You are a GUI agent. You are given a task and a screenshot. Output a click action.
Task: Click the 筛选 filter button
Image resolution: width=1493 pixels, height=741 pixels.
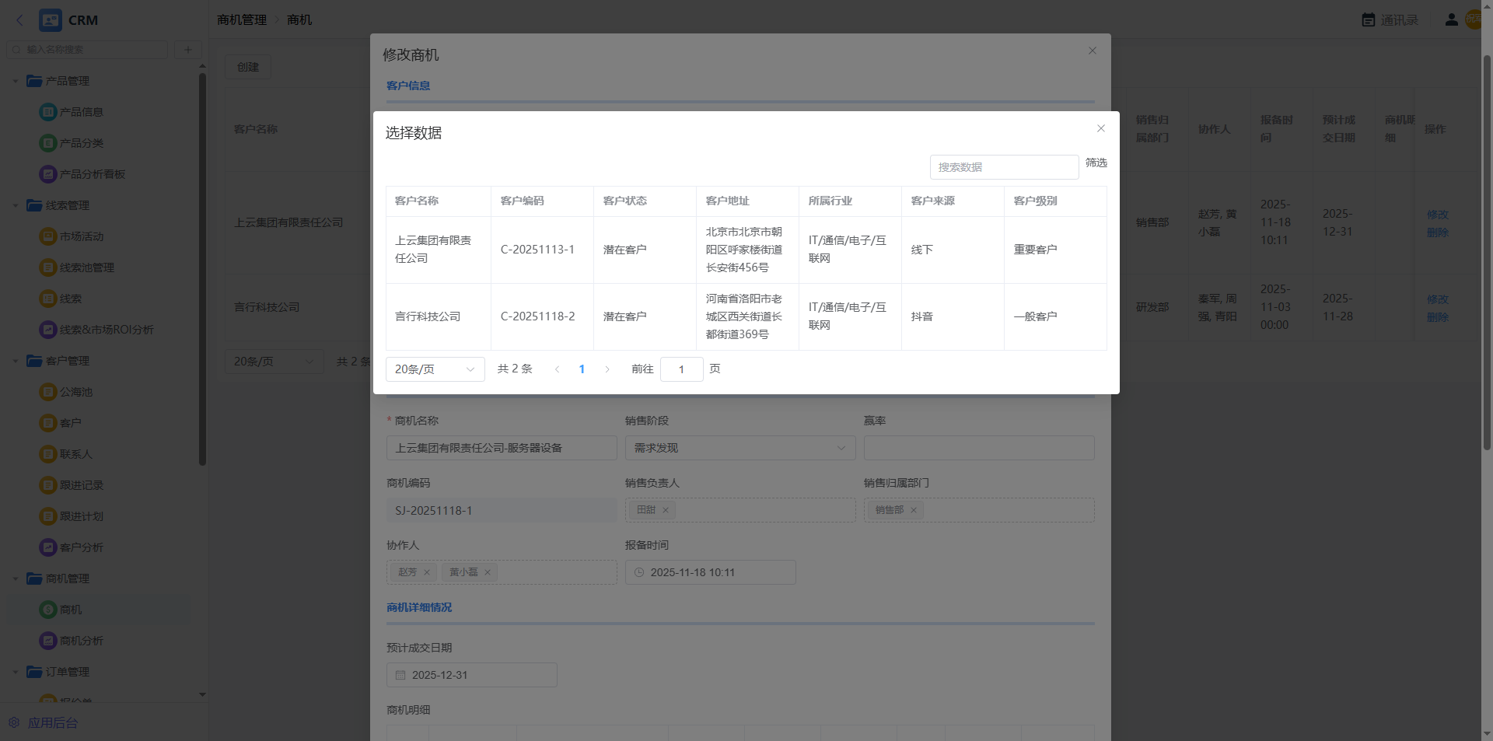[1096, 163]
